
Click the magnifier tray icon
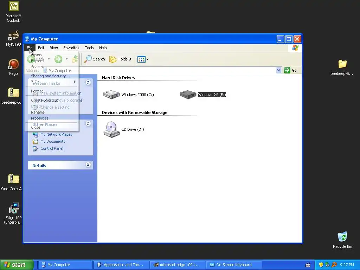334,265
